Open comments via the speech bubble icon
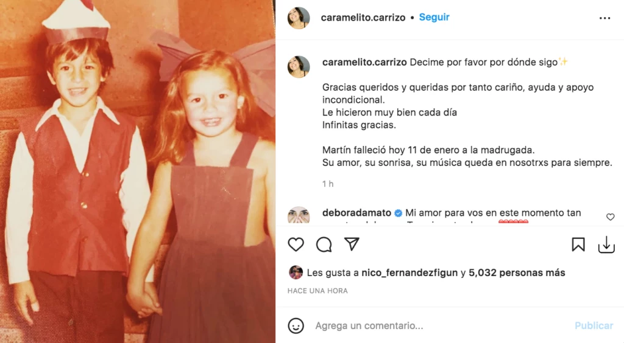Viewport: 624px width, 343px height. pos(324,244)
